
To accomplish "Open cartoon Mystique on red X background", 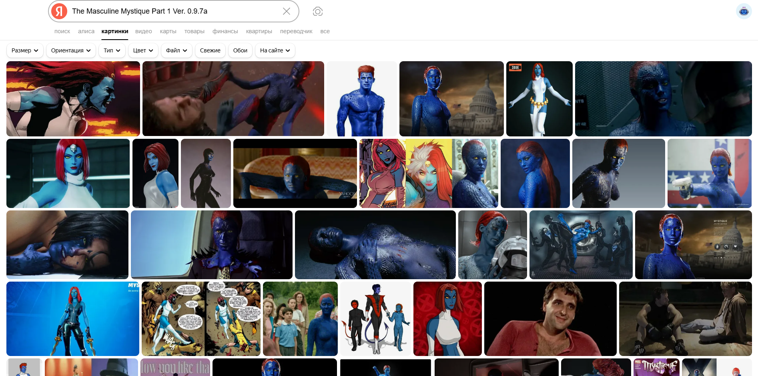I will click(447, 319).
